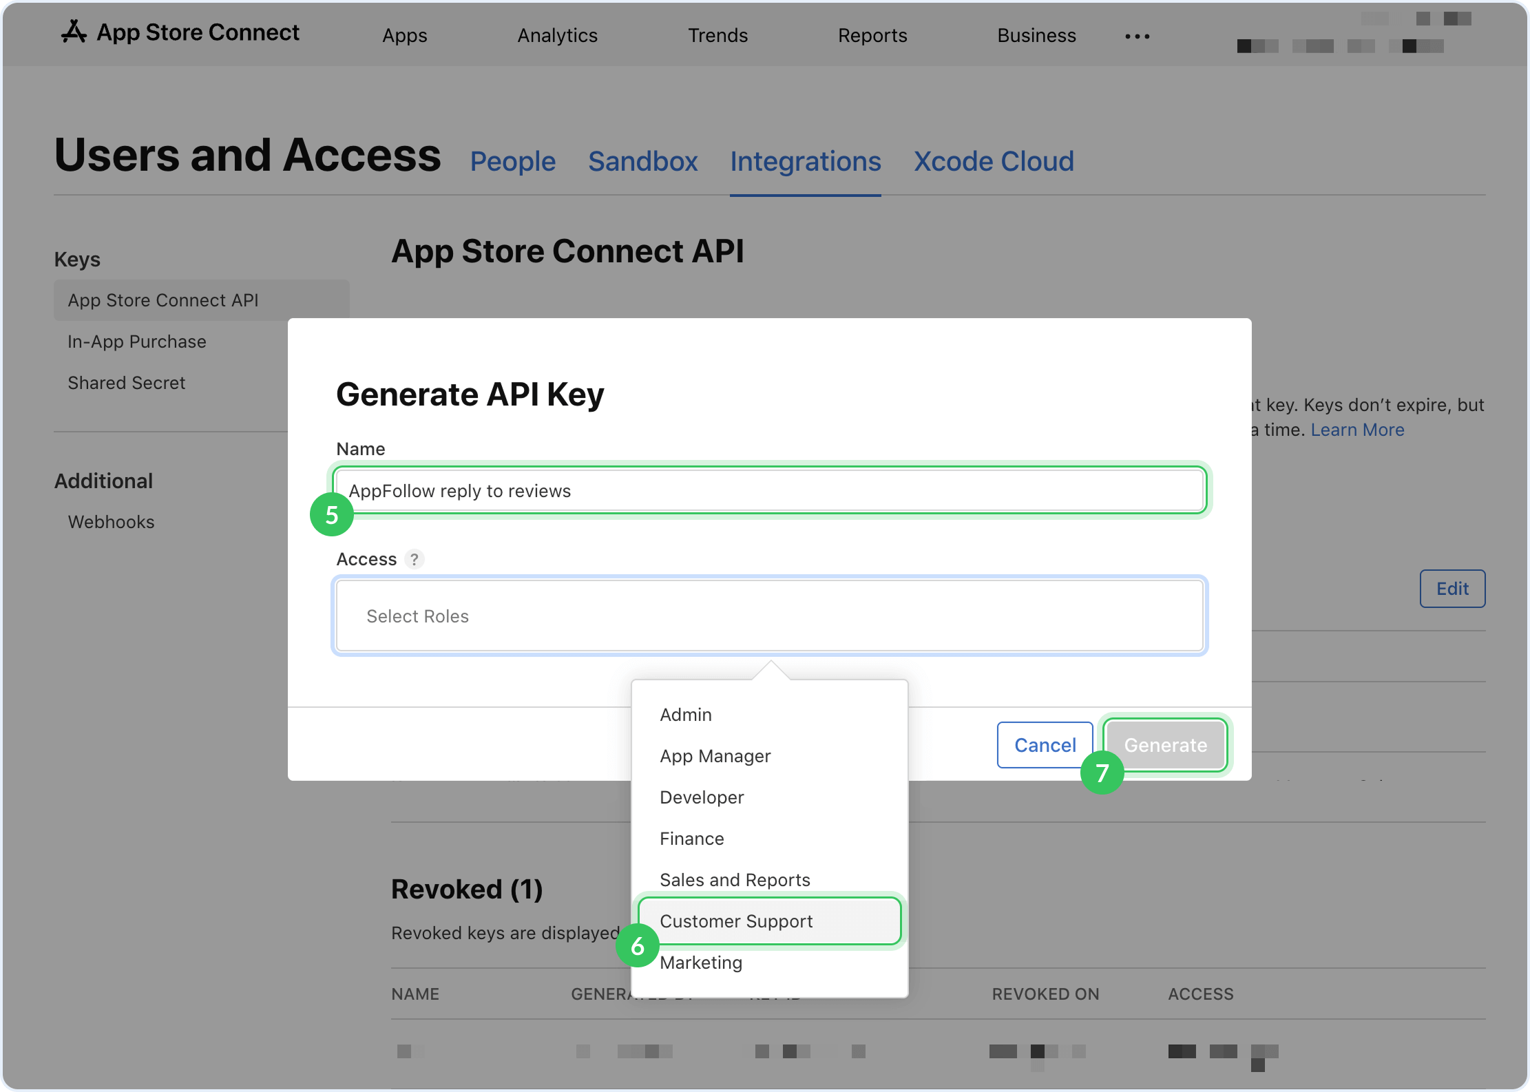Select Webhooks in the sidebar
This screenshot has width=1530, height=1092.
111,521
